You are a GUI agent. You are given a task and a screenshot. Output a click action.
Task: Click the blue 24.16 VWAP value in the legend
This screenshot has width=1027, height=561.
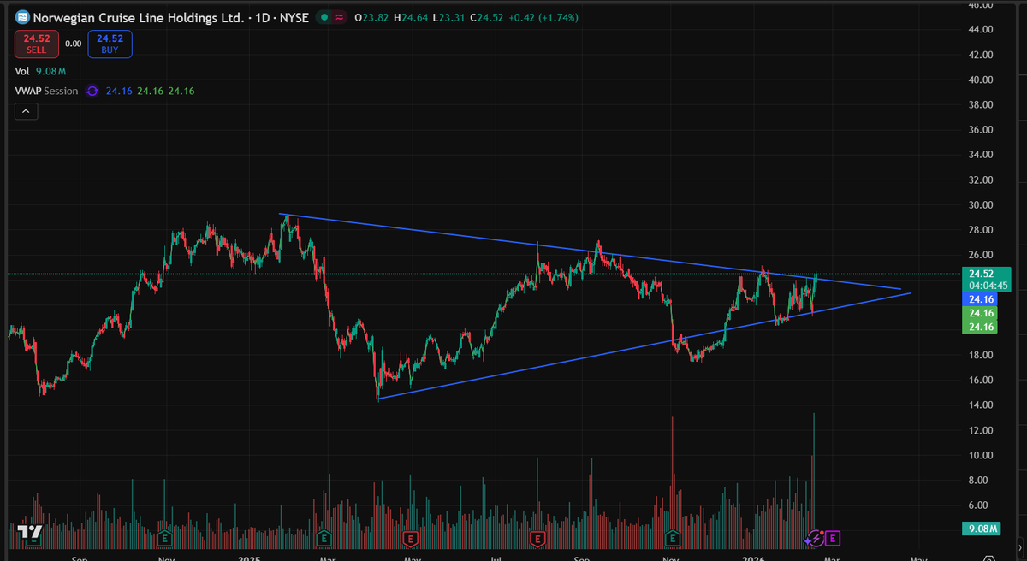point(119,91)
